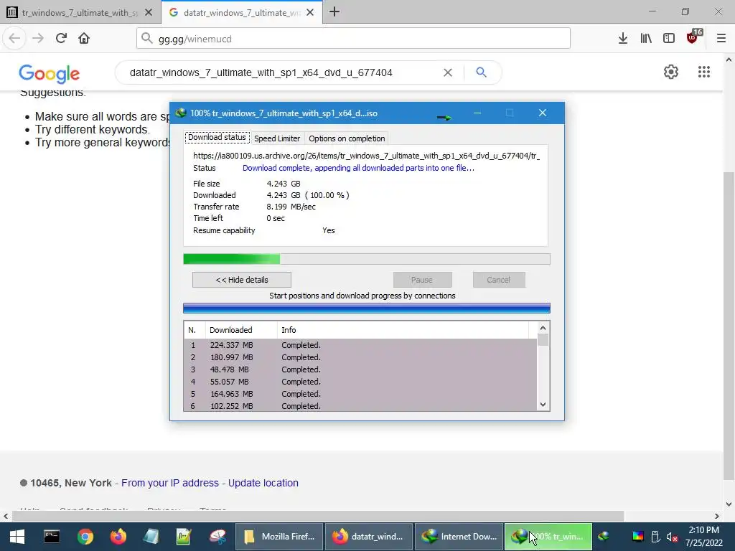The height and width of the screenshot is (551, 735).
Task: Open Google apps grid
Action: pyautogui.click(x=703, y=72)
